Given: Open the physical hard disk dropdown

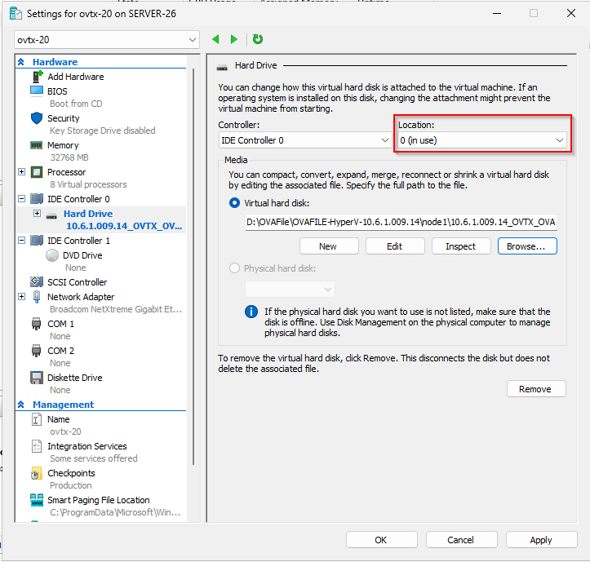Looking at the screenshot, I should [x=290, y=290].
